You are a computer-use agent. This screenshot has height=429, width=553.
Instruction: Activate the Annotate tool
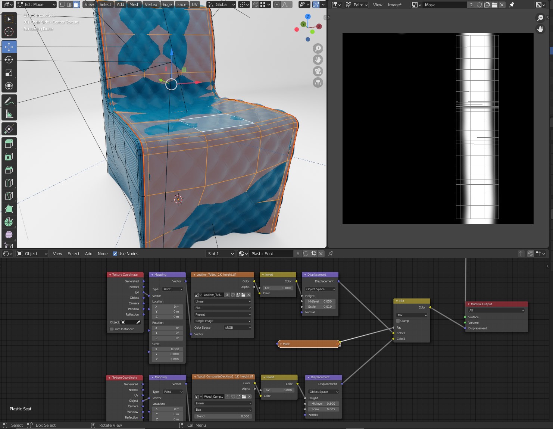(9, 100)
